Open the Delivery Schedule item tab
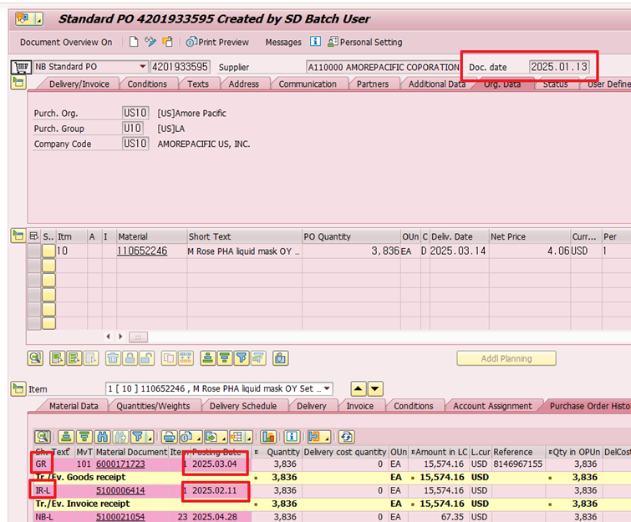Image resolution: width=631 pixels, height=522 pixels. [243, 406]
